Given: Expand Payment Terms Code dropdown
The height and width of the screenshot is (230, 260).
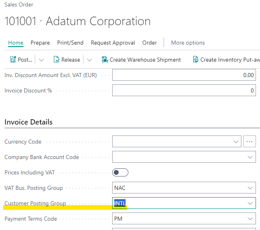Looking at the screenshot, I should click(249, 219).
